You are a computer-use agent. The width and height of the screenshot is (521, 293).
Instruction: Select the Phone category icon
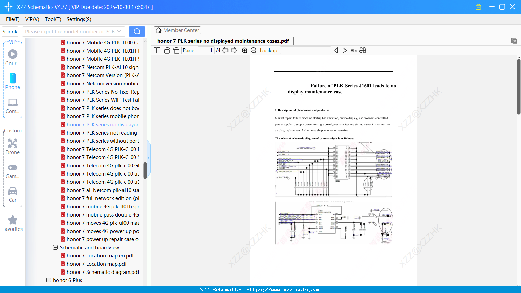[x=13, y=81]
